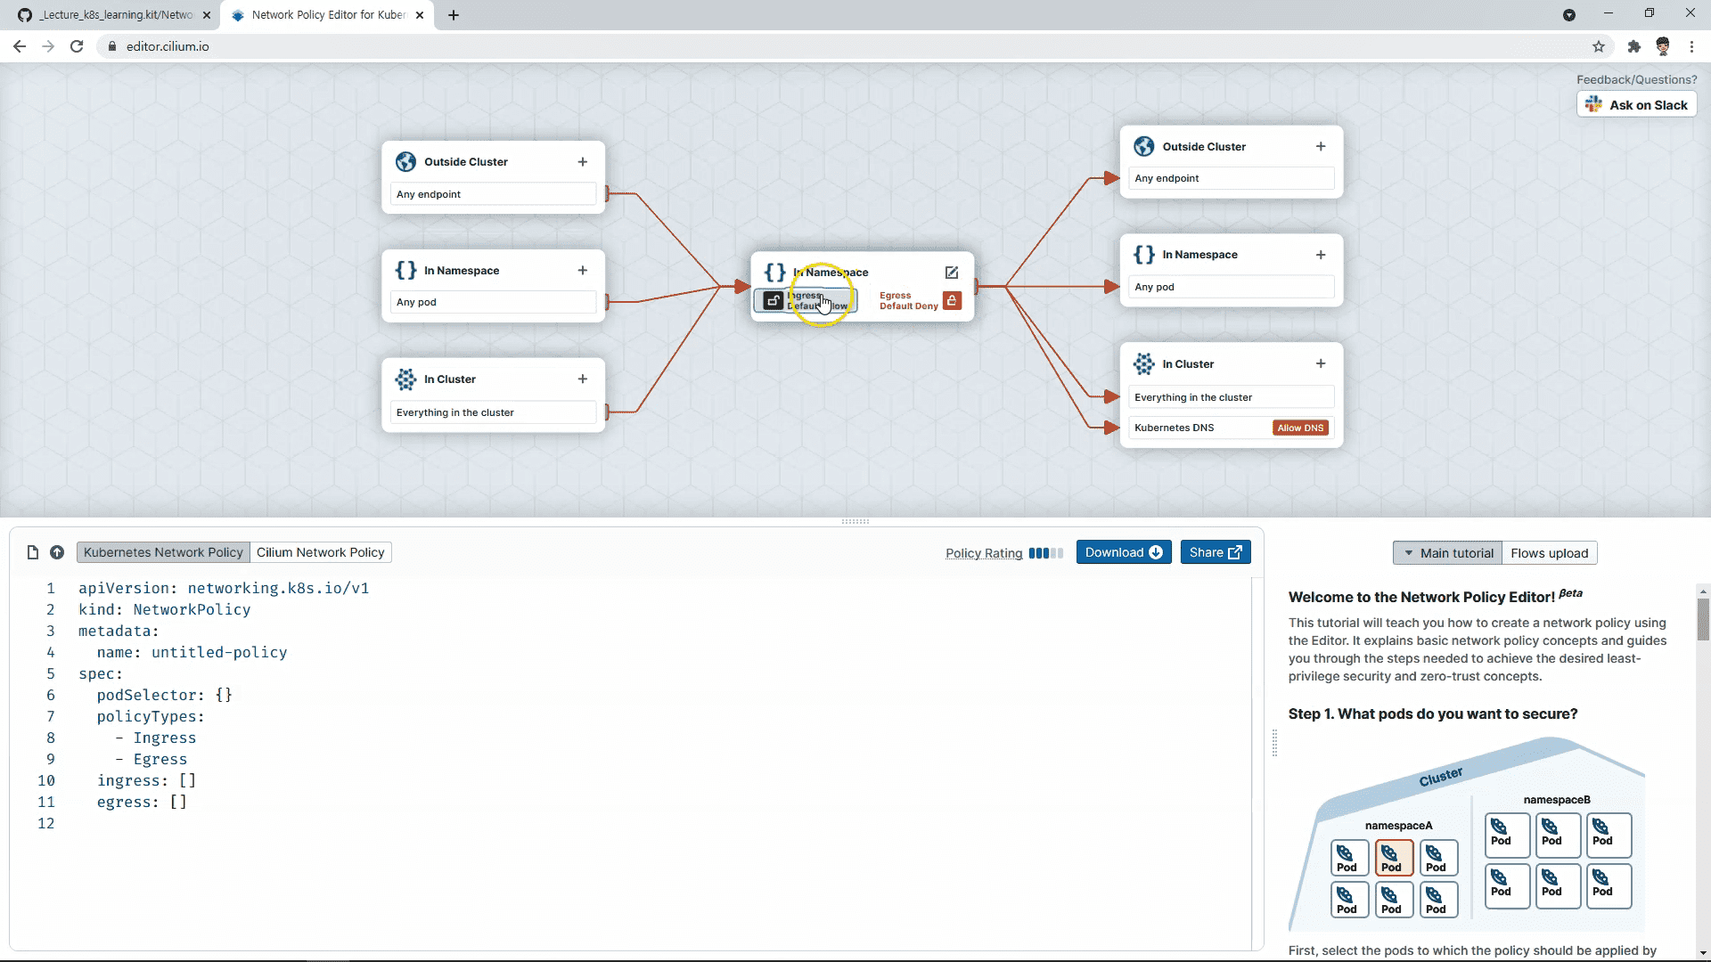Add rule to left Outside Cluster card
The image size is (1711, 962).
pos(583,162)
